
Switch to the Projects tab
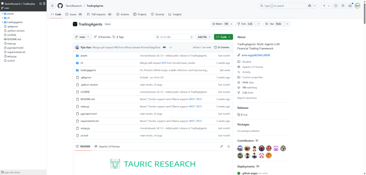click(140, 15)
